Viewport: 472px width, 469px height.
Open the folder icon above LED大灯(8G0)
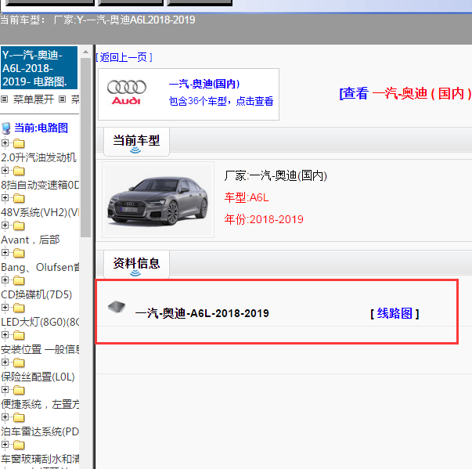point(19,308)
